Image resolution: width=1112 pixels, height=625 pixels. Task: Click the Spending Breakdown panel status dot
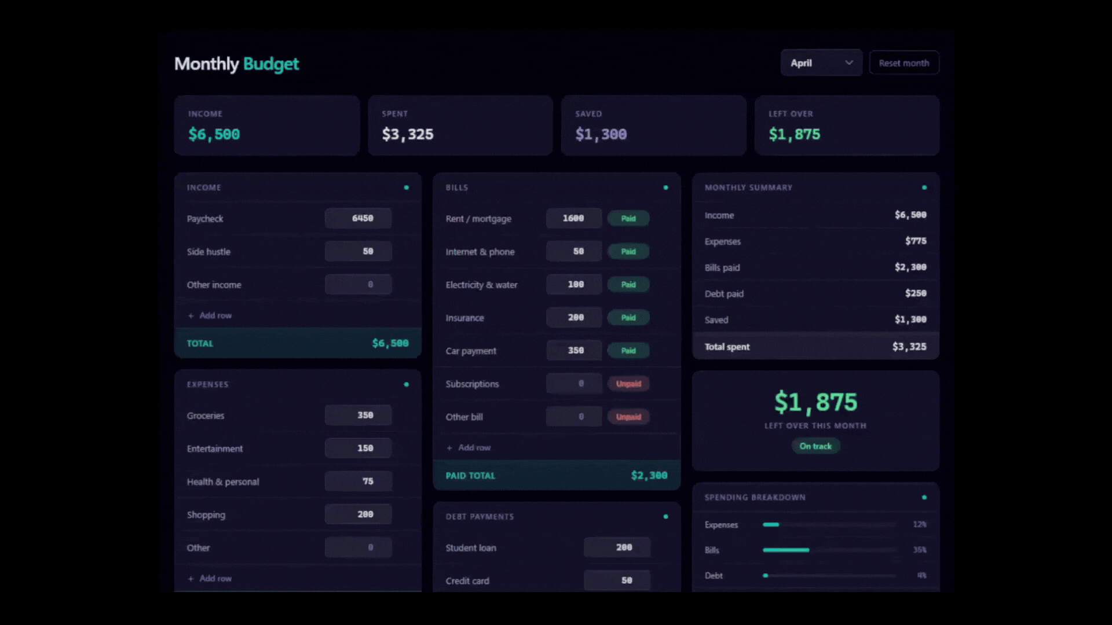(924, 497)
